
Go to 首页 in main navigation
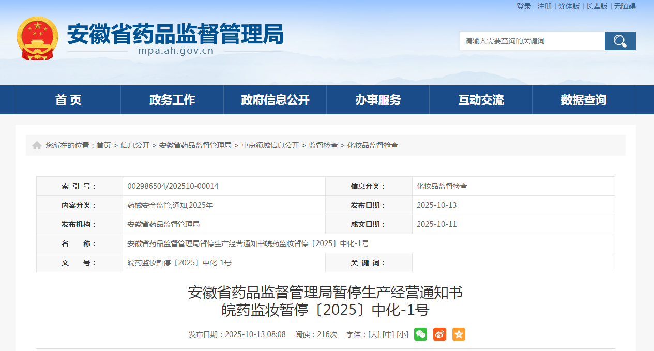pos(68,100)
